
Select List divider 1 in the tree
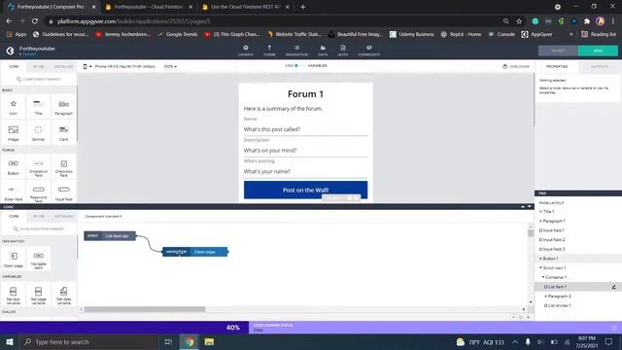pos(560,305)
